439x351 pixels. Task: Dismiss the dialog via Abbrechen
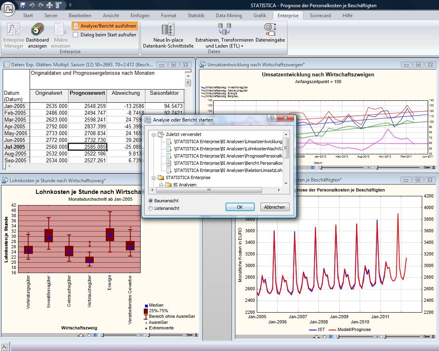click(x=274, y=207)
